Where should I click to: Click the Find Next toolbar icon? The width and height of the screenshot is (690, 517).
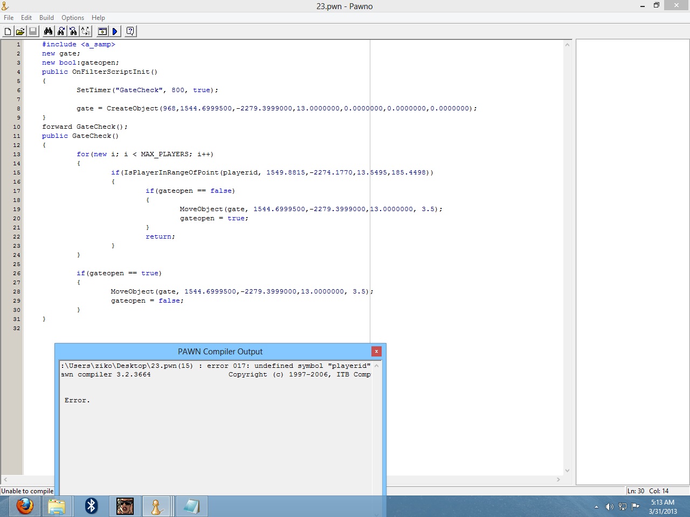tap(61, 31)
